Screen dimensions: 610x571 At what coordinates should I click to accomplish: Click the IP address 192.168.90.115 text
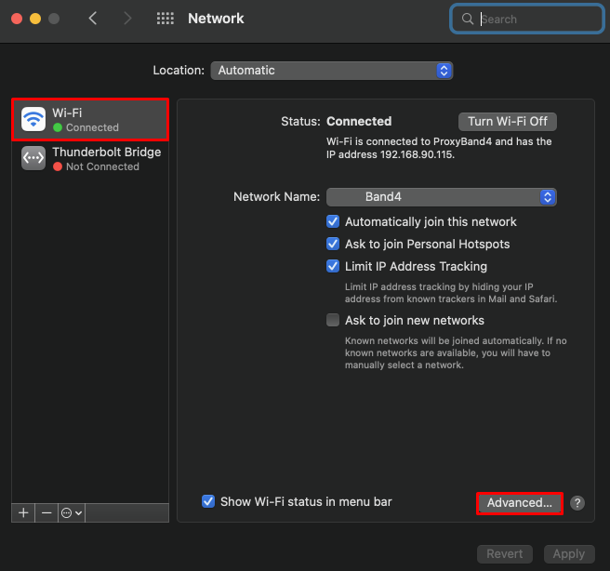417,154
